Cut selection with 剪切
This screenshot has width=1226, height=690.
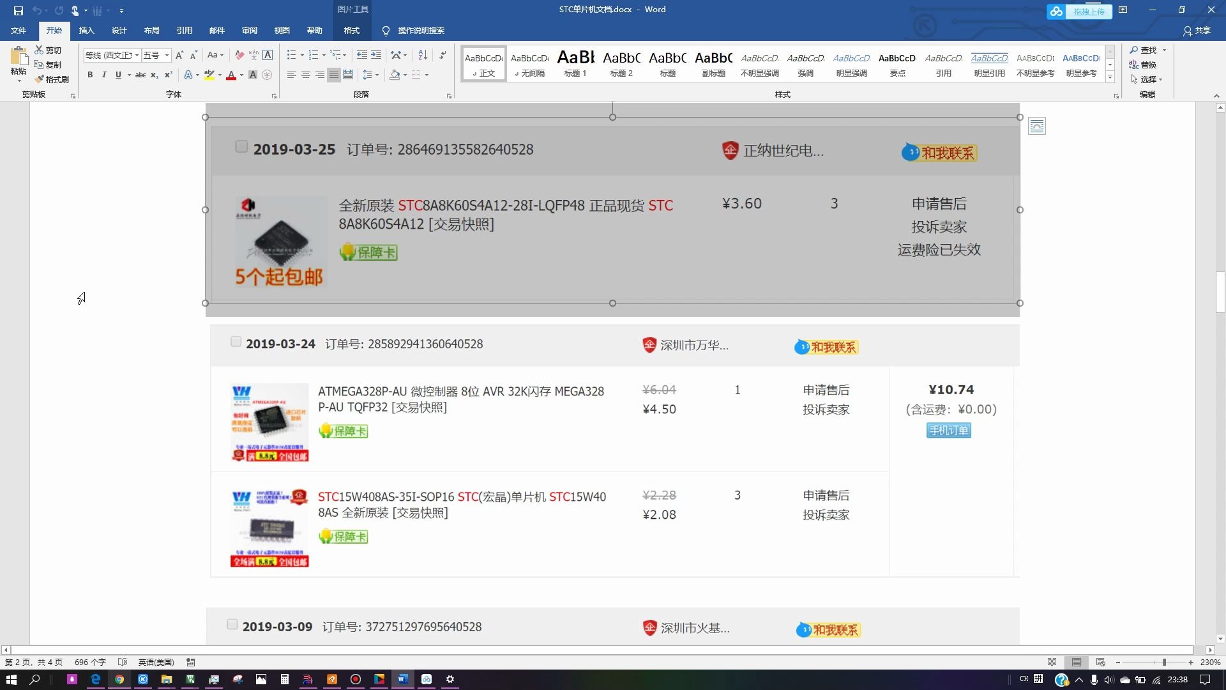(48, 50)
